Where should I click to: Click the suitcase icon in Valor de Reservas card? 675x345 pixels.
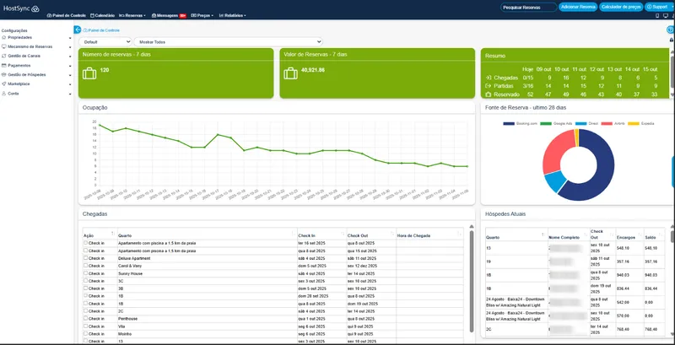[290, 73]
